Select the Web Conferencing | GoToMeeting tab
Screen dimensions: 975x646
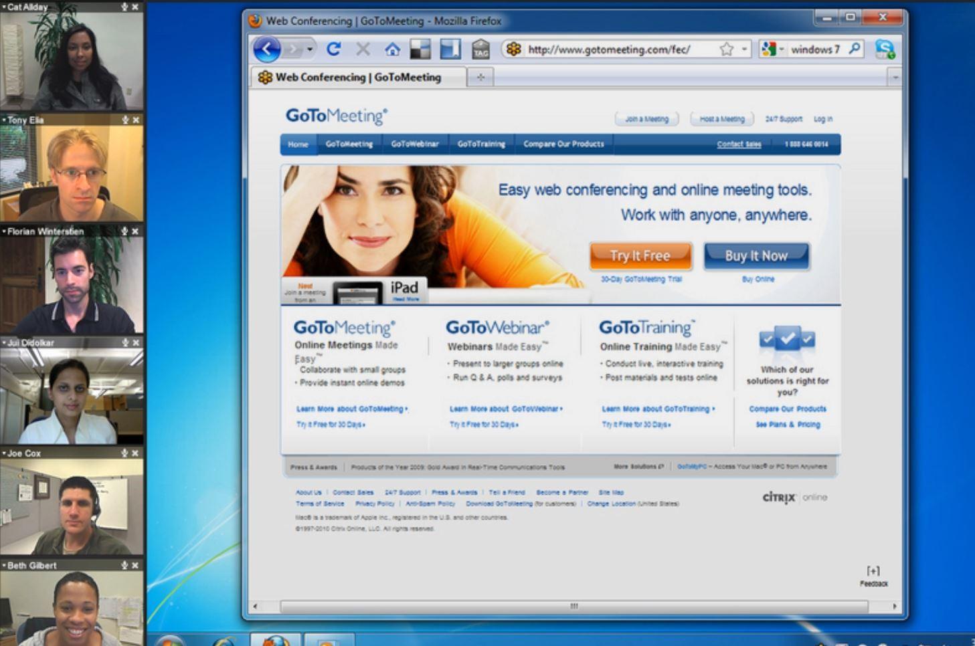(358, 77)
